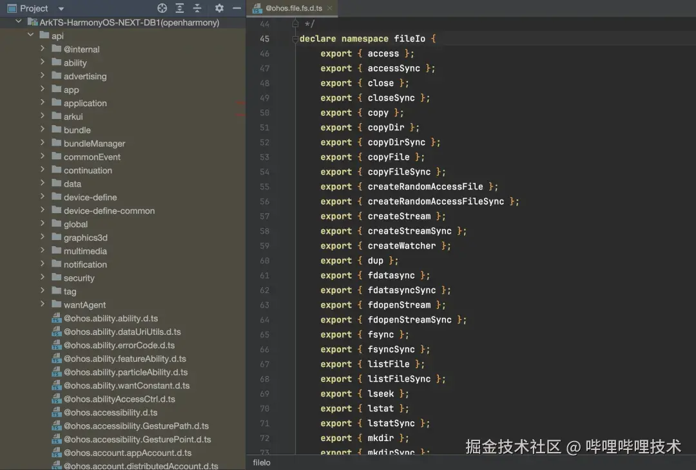The image size is (696, 470).
Task: Click the device-define-common folder icon
Action: (x=56, y=209)
